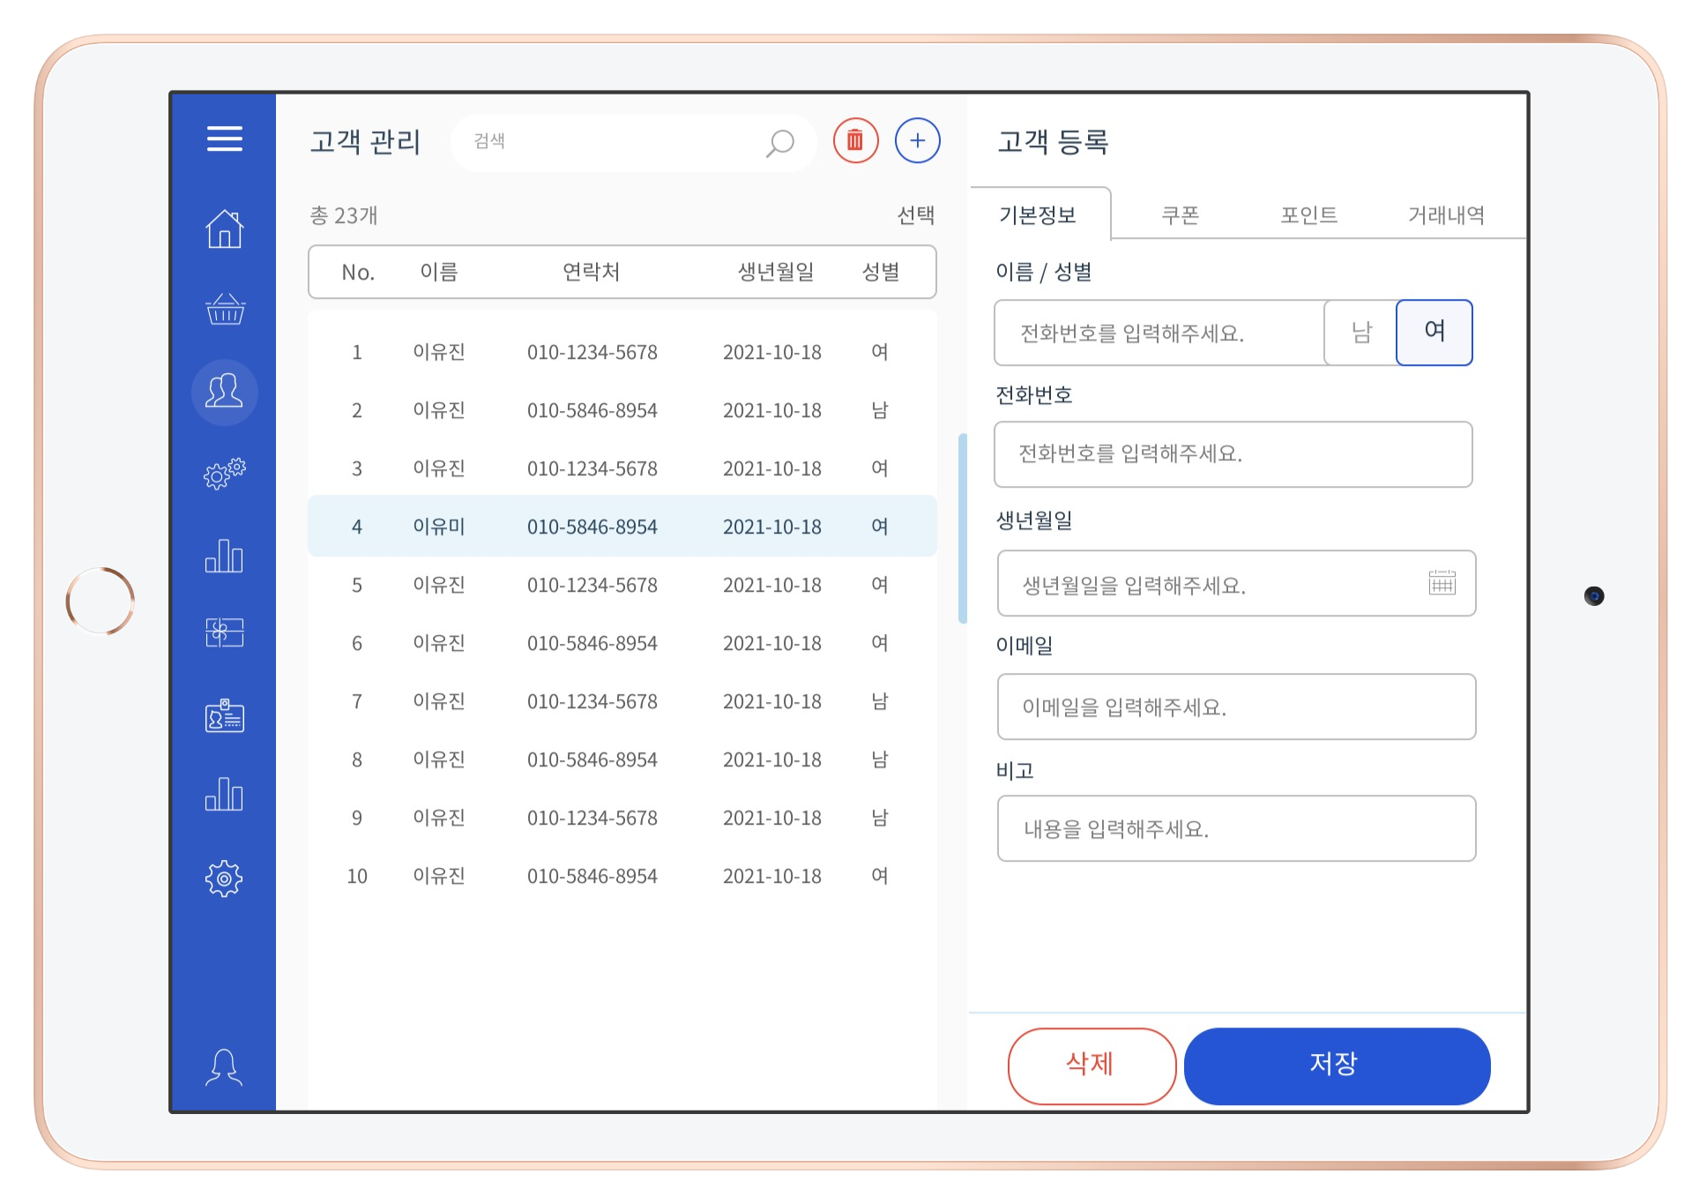The height and width of the screenshot is (1204, 1699).
Task: Switch to the 쿠폰 tab
Action: point(1180,215)
